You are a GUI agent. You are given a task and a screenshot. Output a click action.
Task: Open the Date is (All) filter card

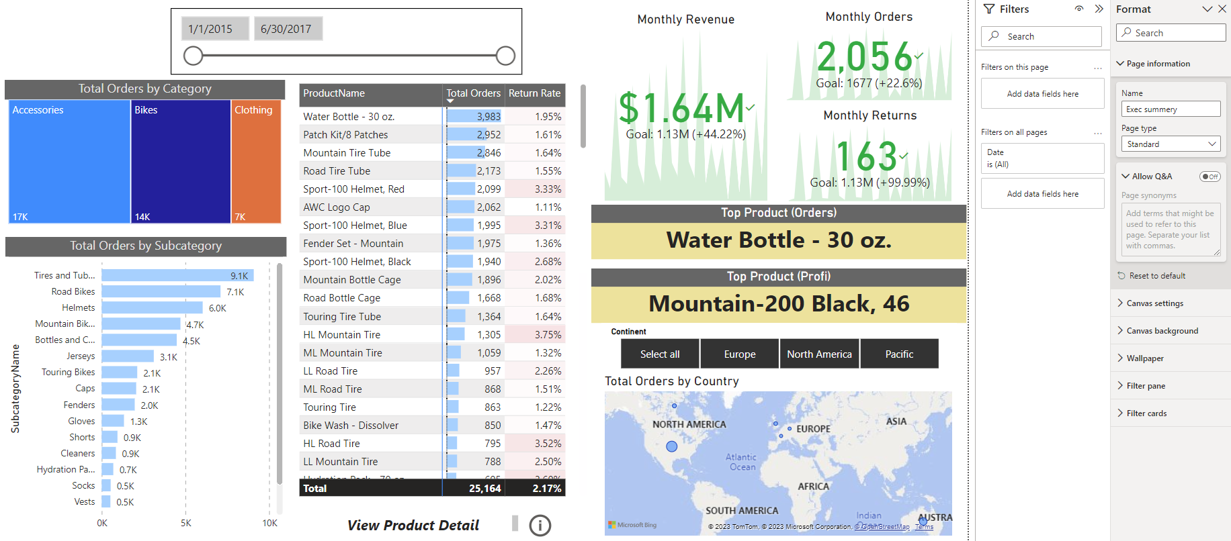tap(1042, 158)
